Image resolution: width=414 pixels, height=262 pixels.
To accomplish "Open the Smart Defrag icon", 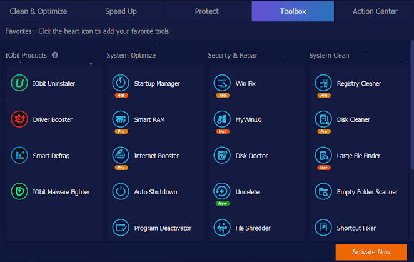I will pos(19,155).
